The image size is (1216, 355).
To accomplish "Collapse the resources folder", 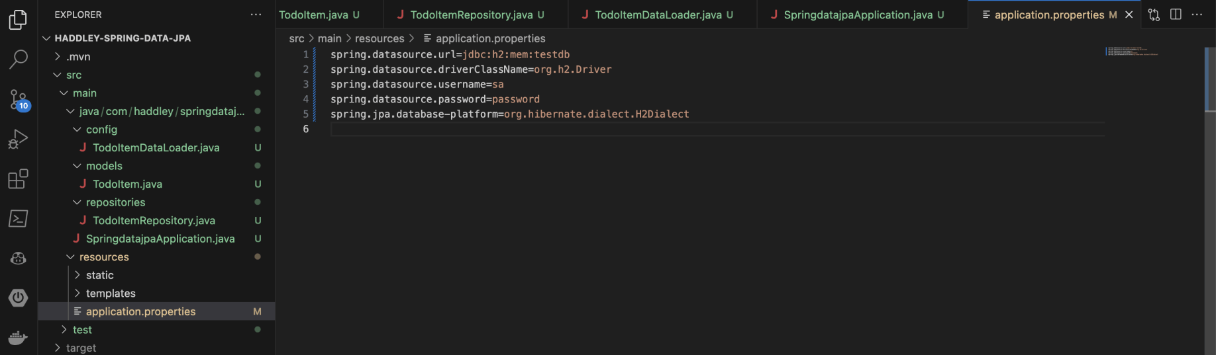I will click(x=156, y=256).
